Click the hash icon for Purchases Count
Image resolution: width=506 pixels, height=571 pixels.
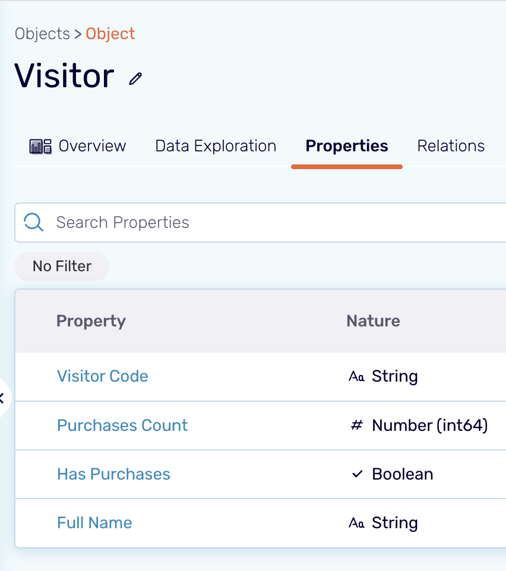pos(356,426)
